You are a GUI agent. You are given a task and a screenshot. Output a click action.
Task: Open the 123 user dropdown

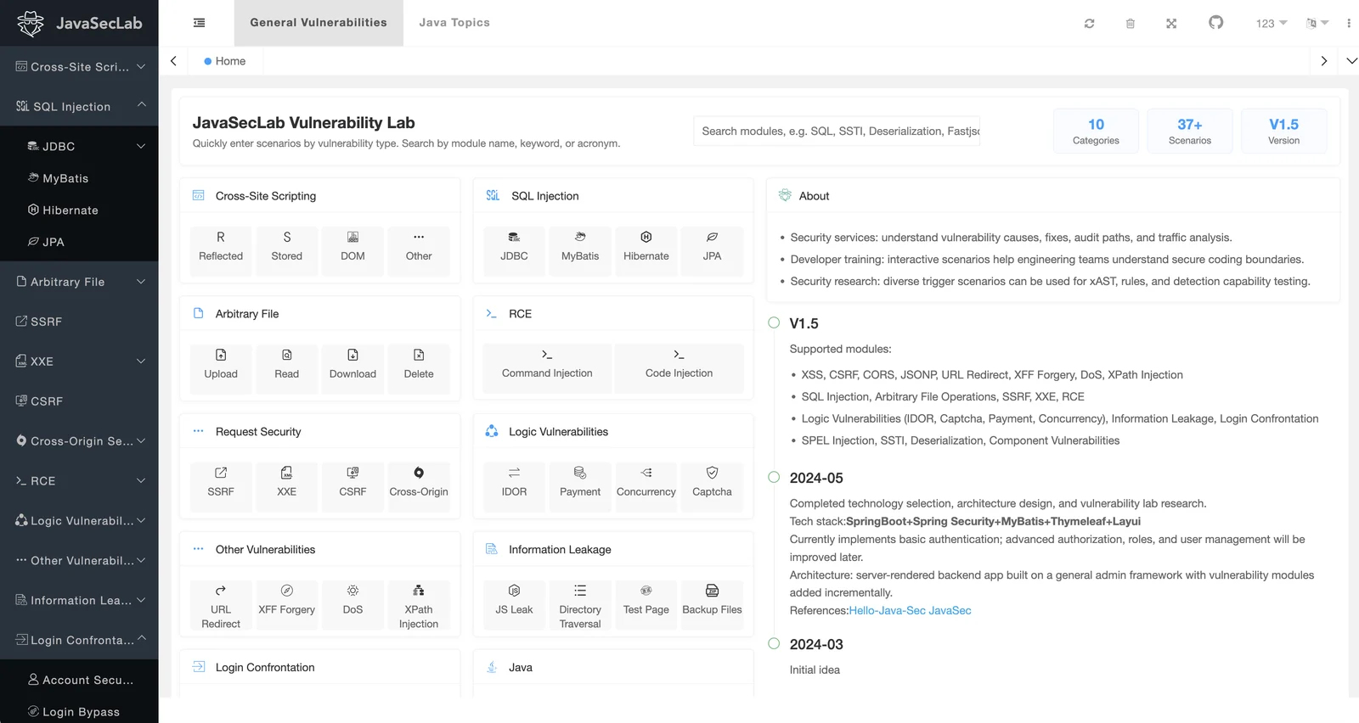(1272, 23)
